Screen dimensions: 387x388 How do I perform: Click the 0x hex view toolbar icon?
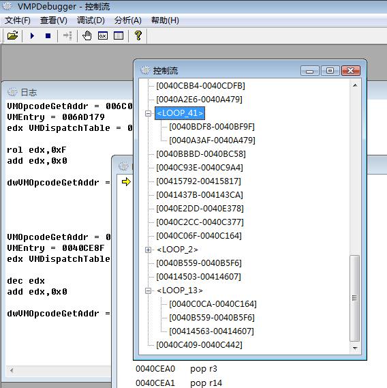point(103,36)
